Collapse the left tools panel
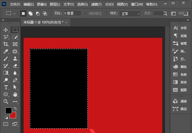 point(3,20)
